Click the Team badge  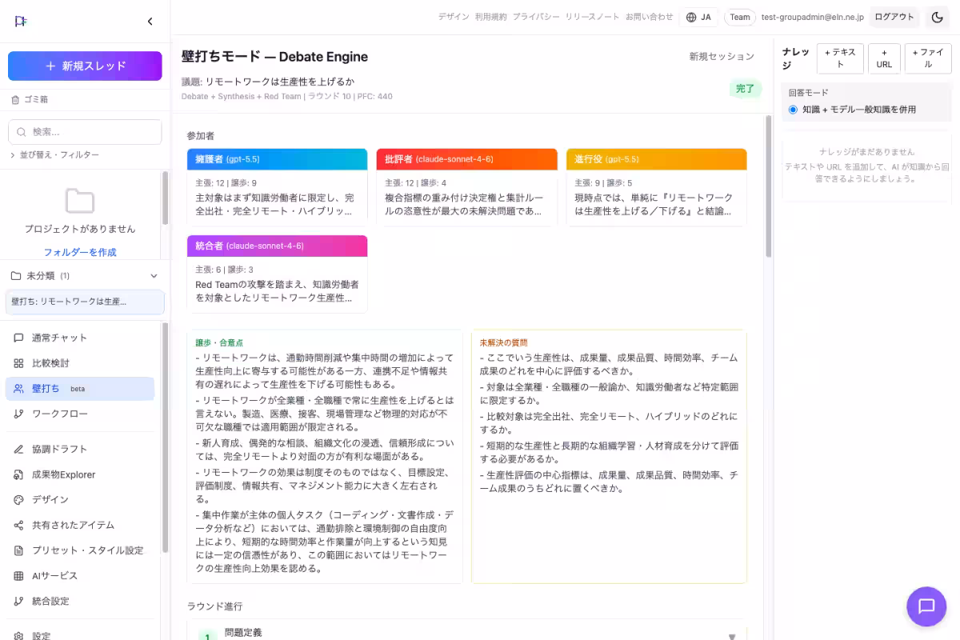point(740,17)
